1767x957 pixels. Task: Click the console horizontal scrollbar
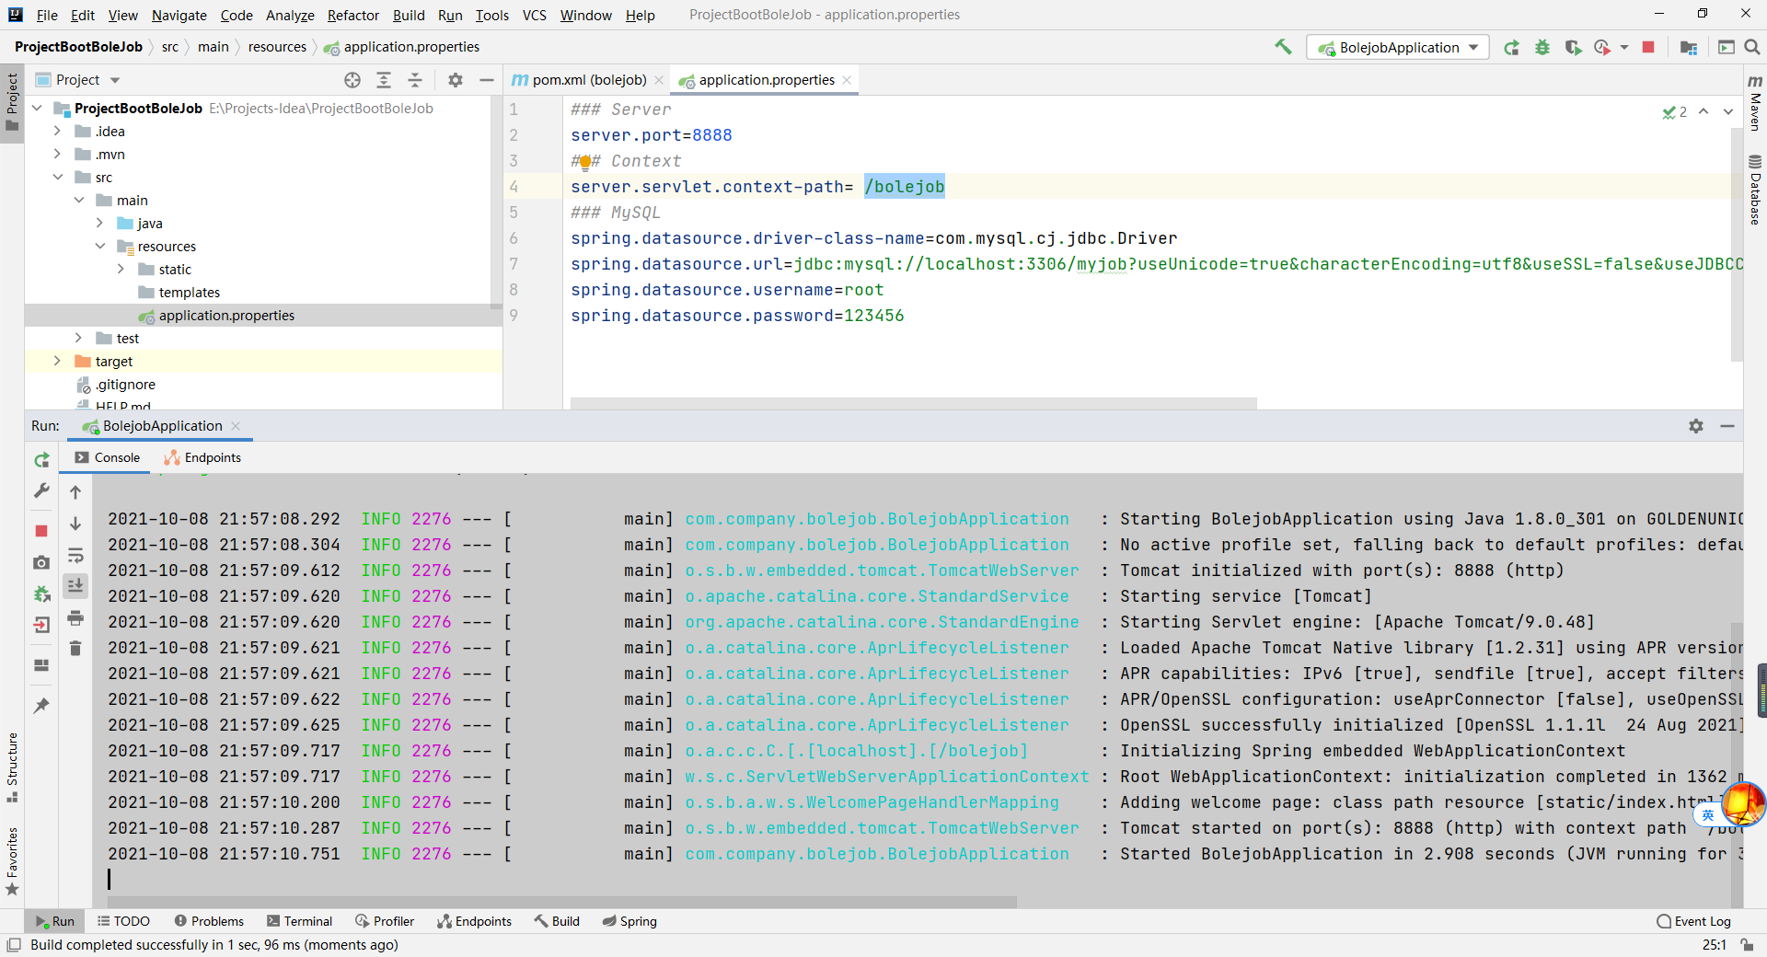(561, 902)
